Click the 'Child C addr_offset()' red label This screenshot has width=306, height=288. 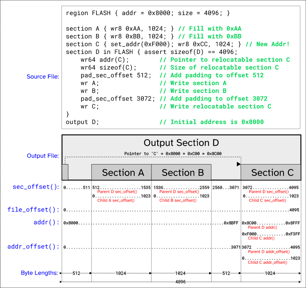267,262
